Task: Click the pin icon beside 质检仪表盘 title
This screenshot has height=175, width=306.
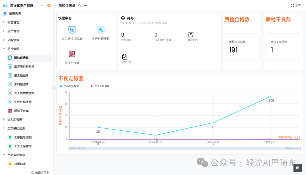Action: pos(80,5)
